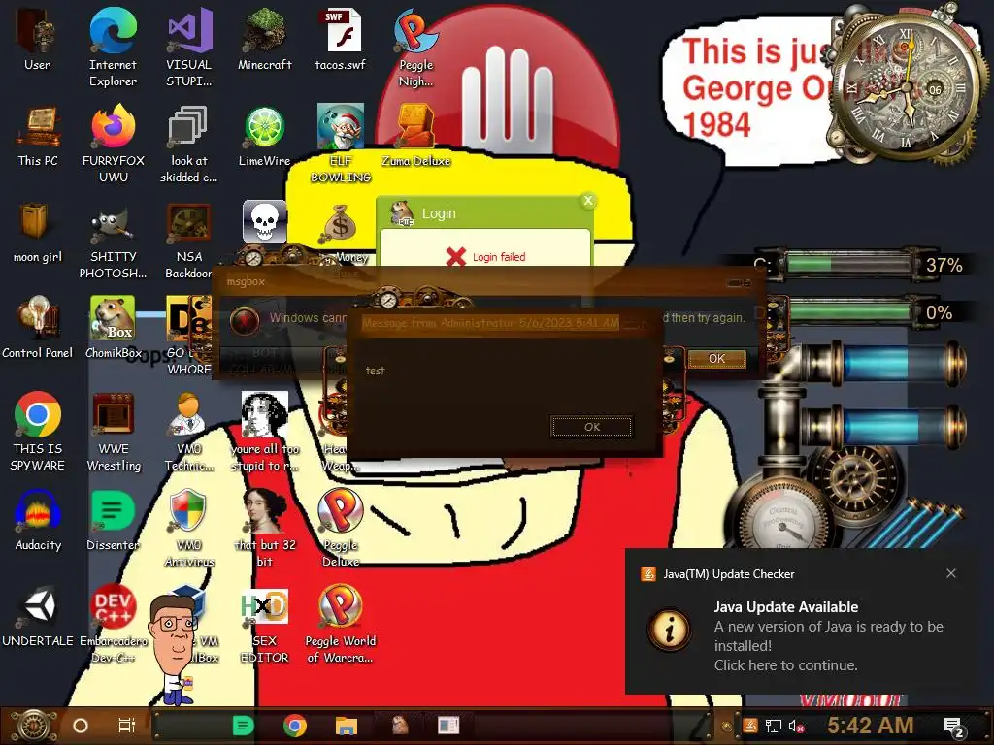Viewport: 994px width, 745px height.
Task: Click the 'test' message text
Action: click(x=375, y=371)
